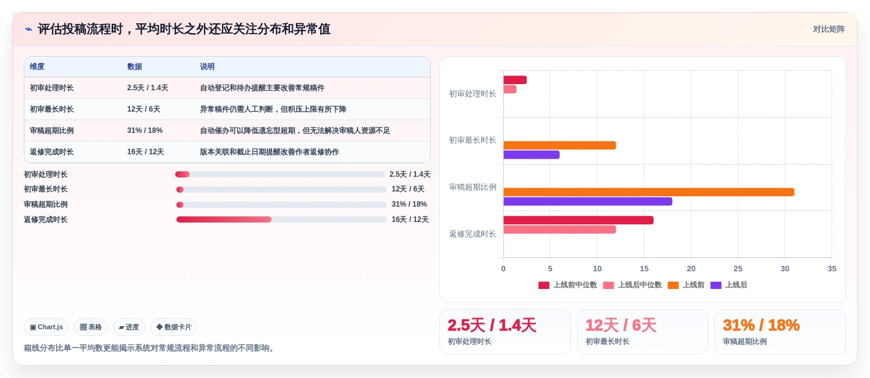
Task: Toggle the purple 上线后 legend swatch
Action: point(716,285)
